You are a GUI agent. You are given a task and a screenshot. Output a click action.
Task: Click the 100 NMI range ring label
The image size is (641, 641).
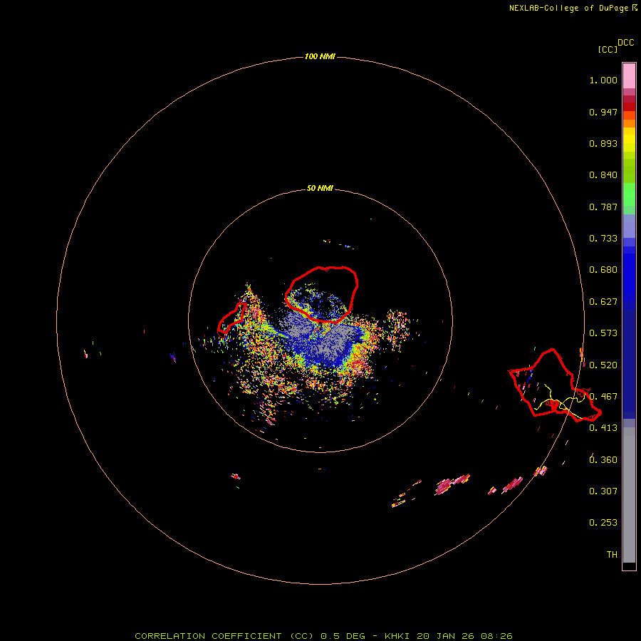click(x=320, y=56)
